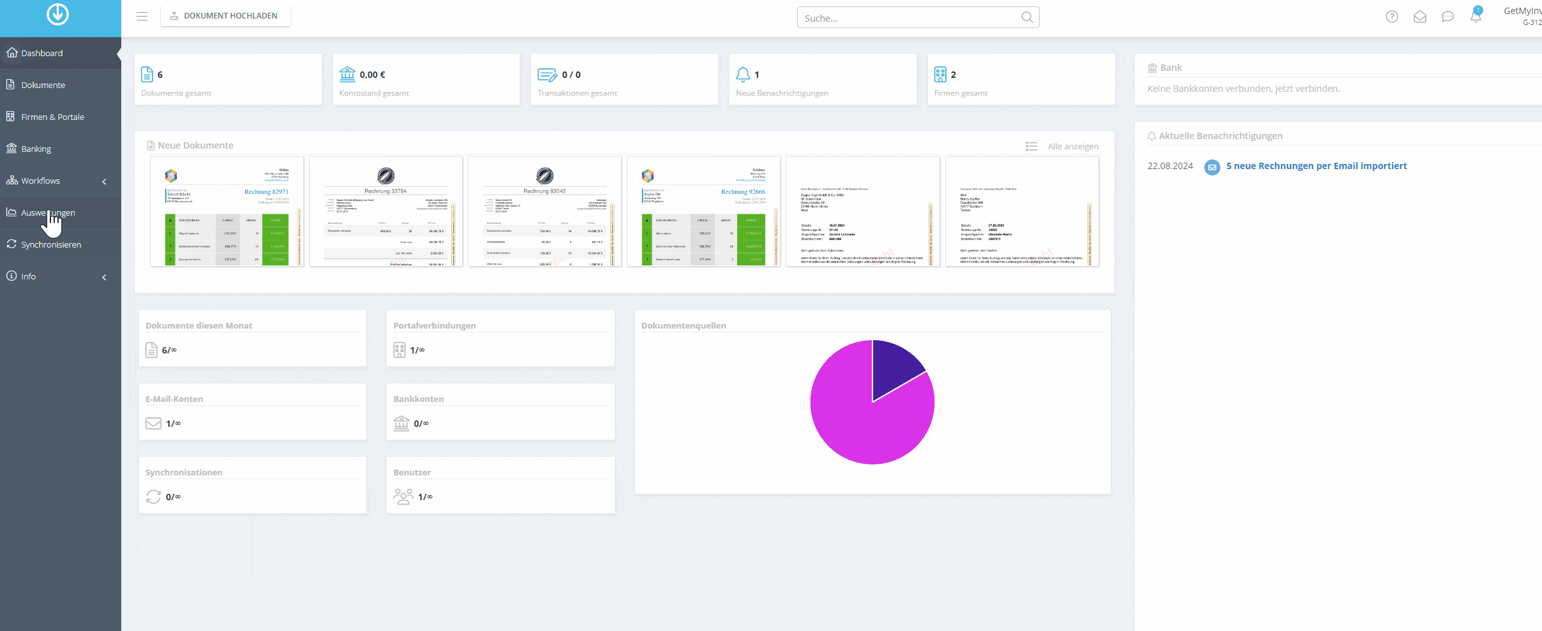
Task: Click the Alle anzeigen link
Action: tap(1073, 146)
